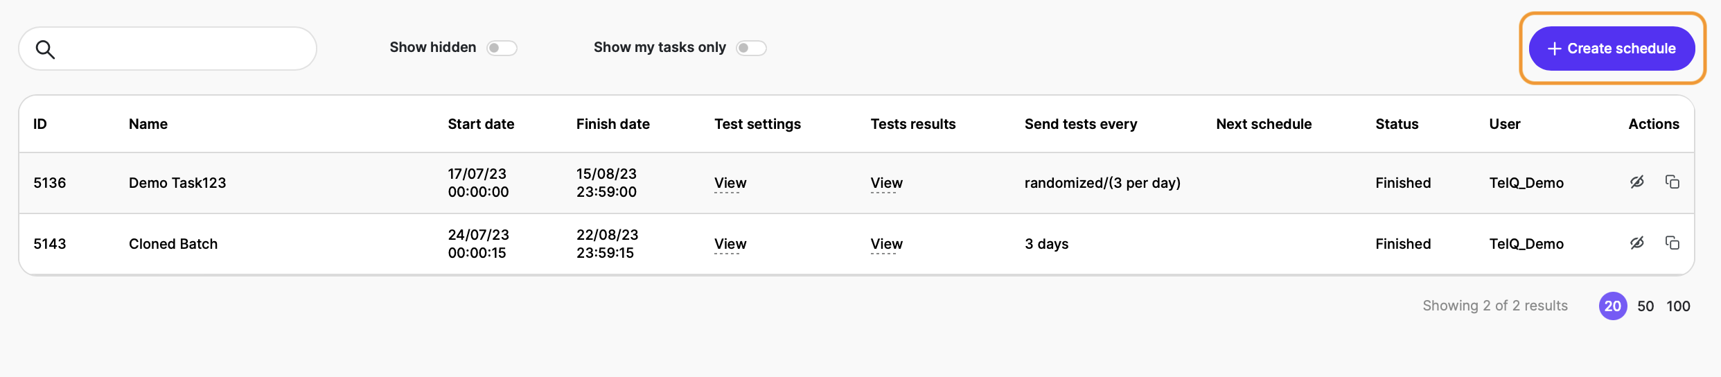Show 100 results per page

point(1678,306)
